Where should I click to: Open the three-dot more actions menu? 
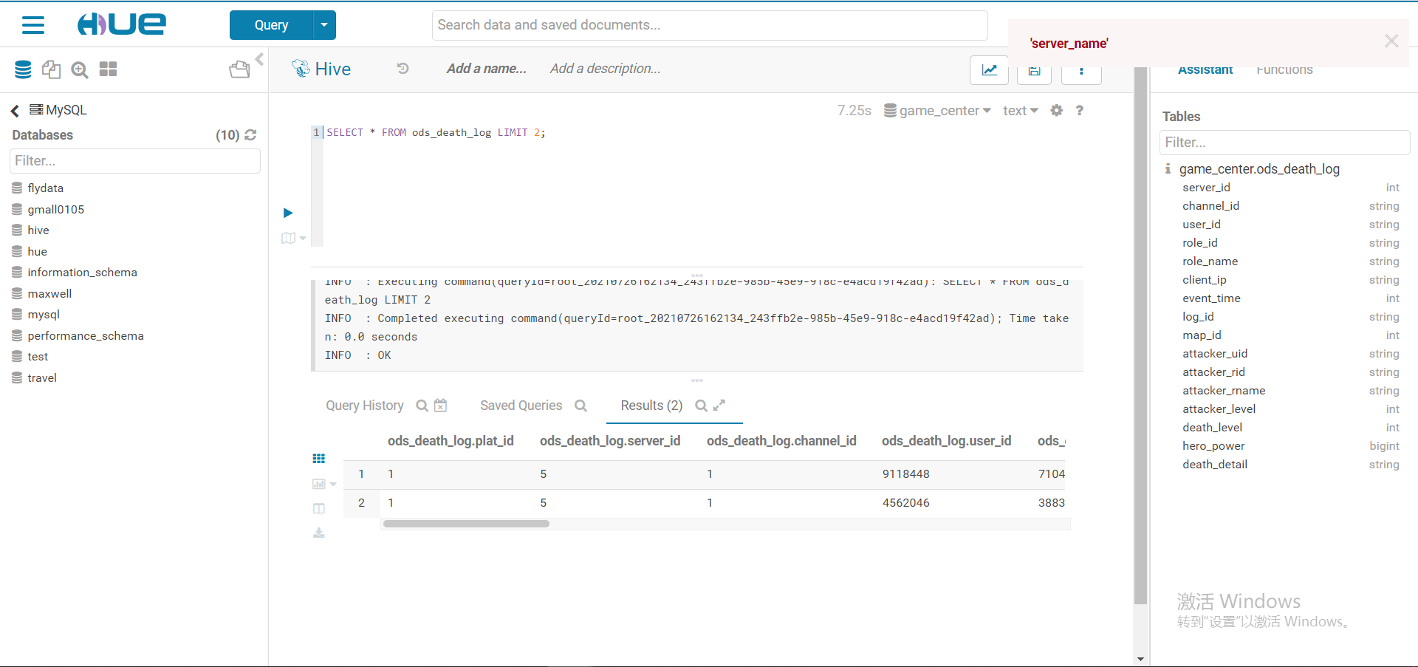tap(1081, 72)
